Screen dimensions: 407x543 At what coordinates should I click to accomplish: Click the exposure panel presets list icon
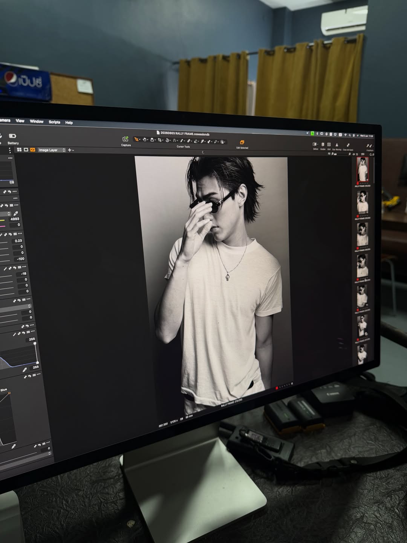15,234
